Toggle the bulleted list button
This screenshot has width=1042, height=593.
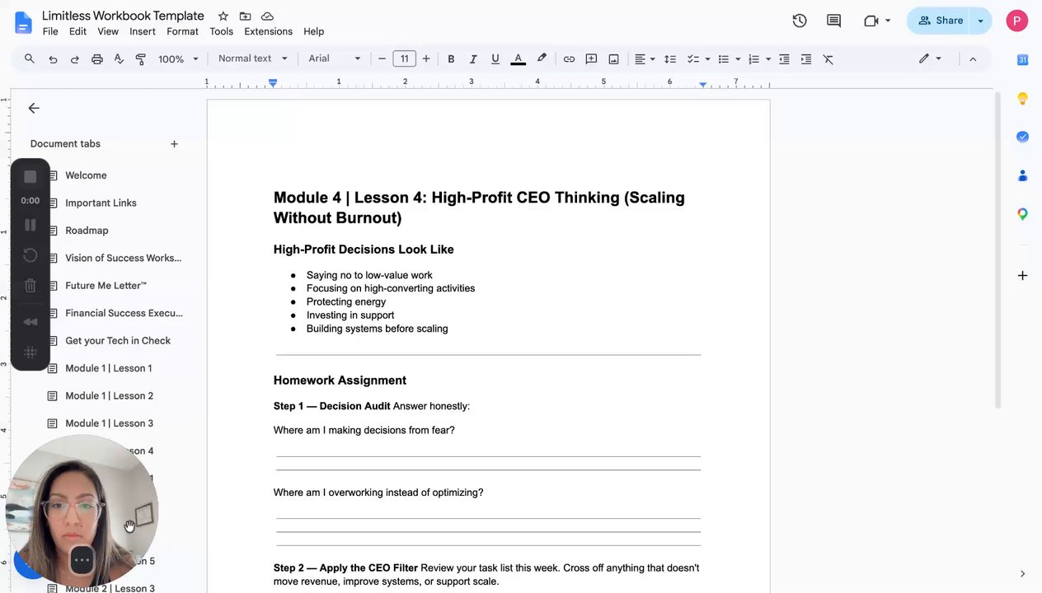(723, 58)
